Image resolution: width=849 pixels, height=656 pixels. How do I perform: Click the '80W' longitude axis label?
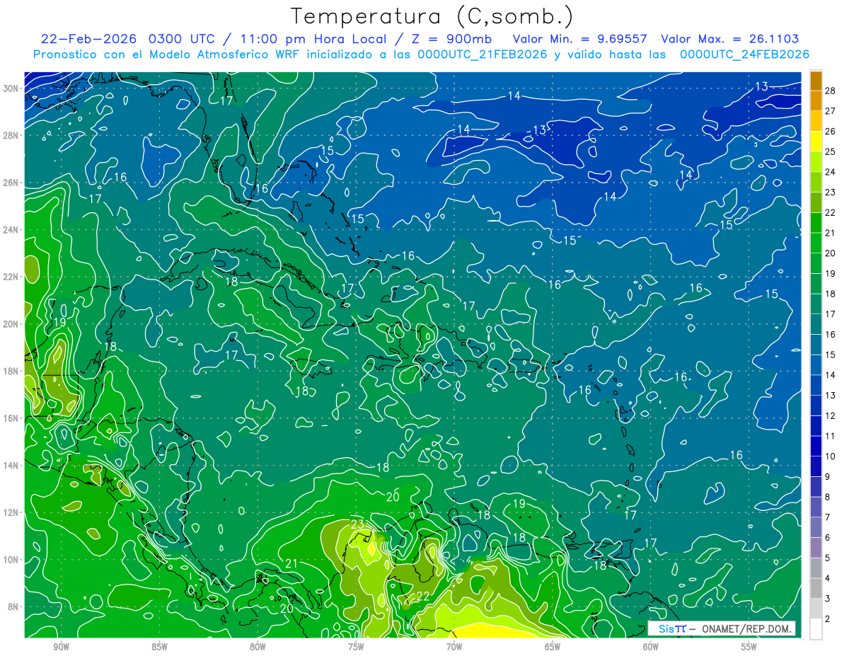(258, 647)
